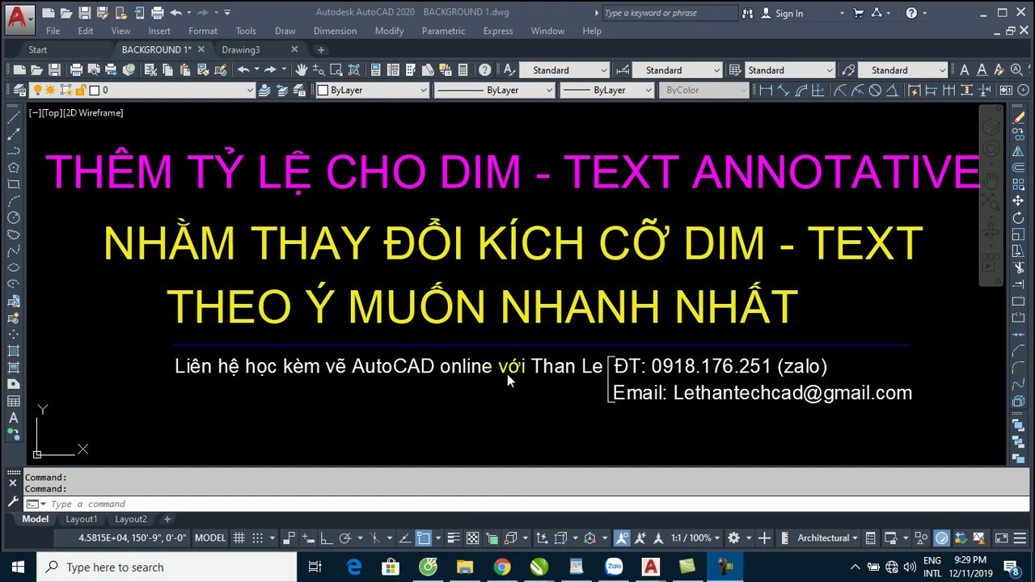Click the keyword search box in title bar
Image resolution: width=1035 pixels, height=582 pixels.
[670, 13]
